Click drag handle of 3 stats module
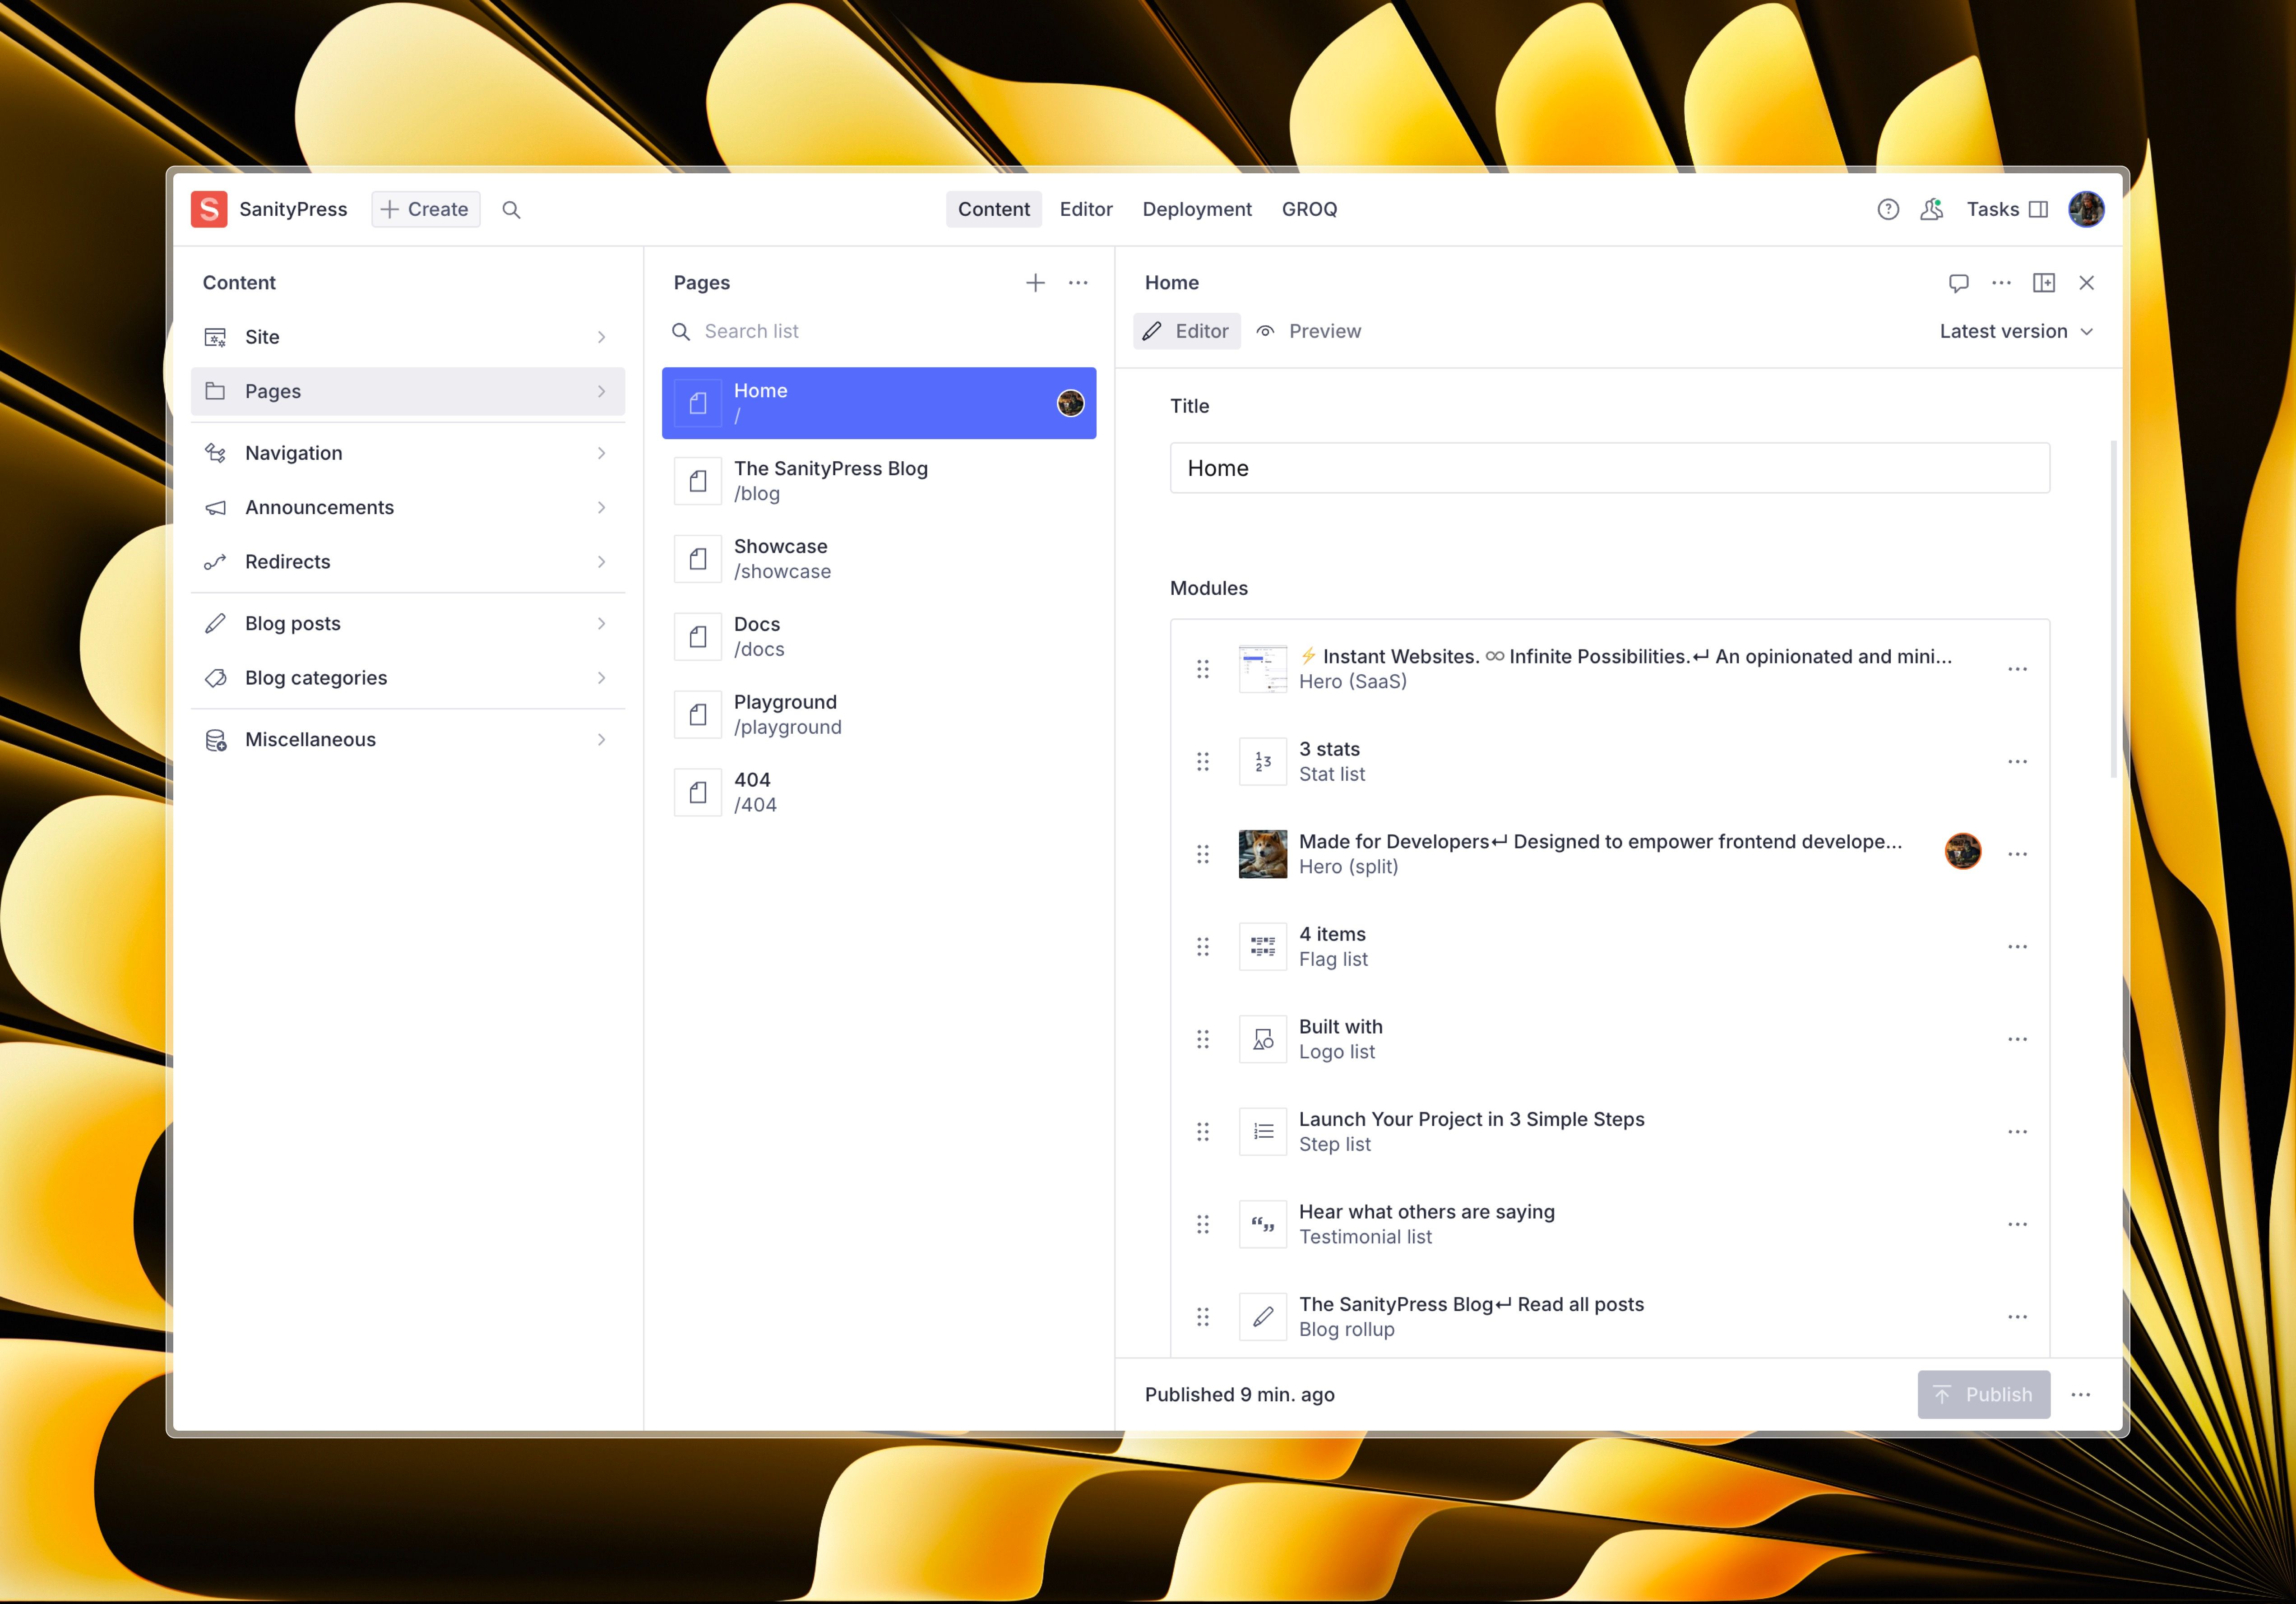Viewport: 2296px width, 1604px height. tap(1203, 762)
